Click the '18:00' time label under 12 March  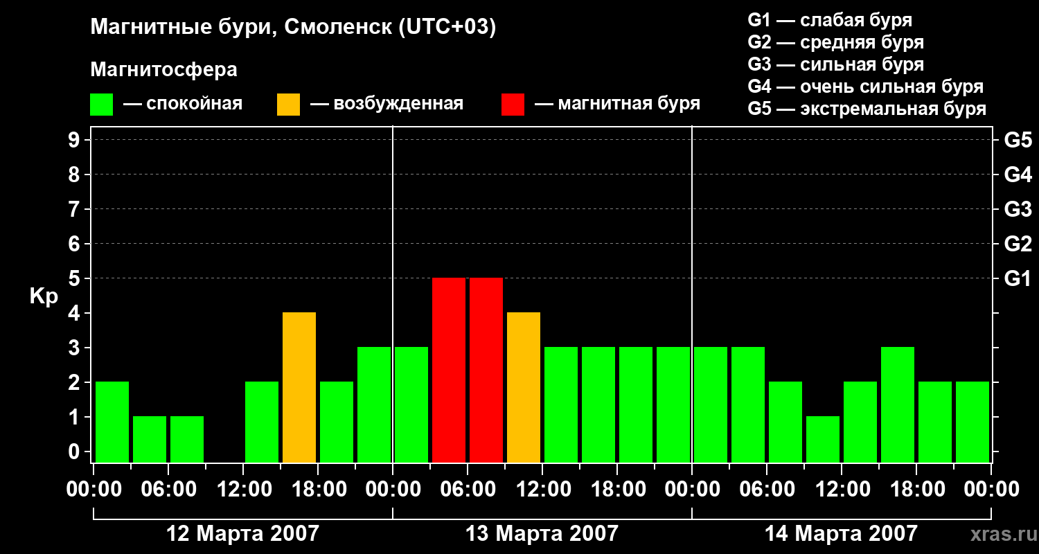coord(318,490)
